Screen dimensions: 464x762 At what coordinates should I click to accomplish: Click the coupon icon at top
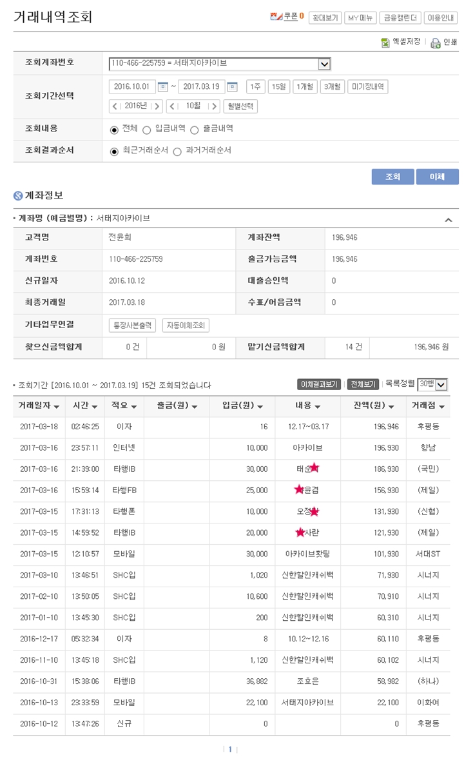(276, 17)
